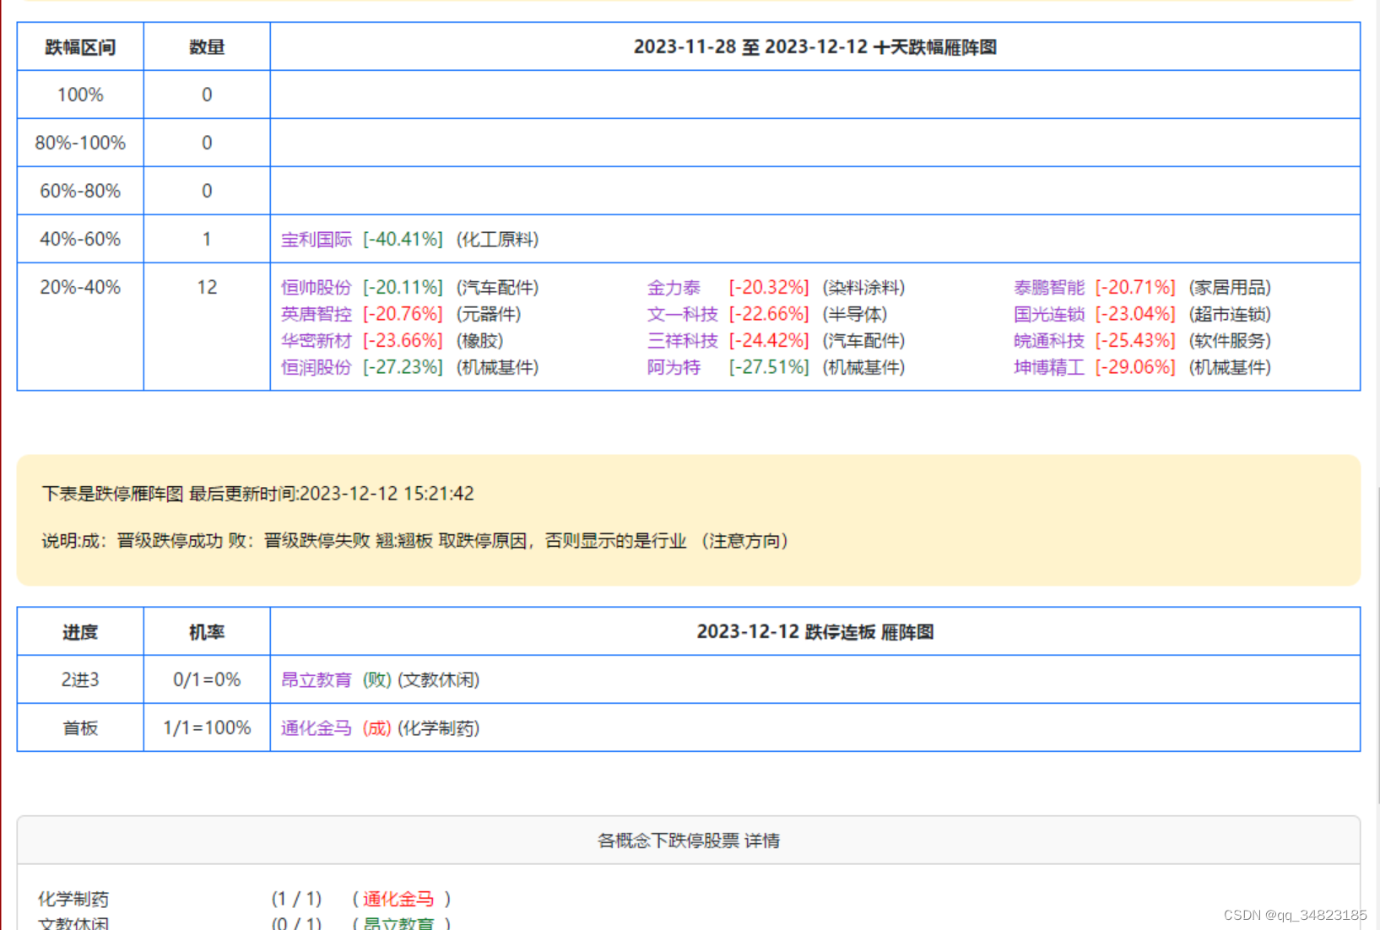The width and height of the screenshot is (1380, 930).
Task: Select the 数量 column header
Action: (207, 47)
